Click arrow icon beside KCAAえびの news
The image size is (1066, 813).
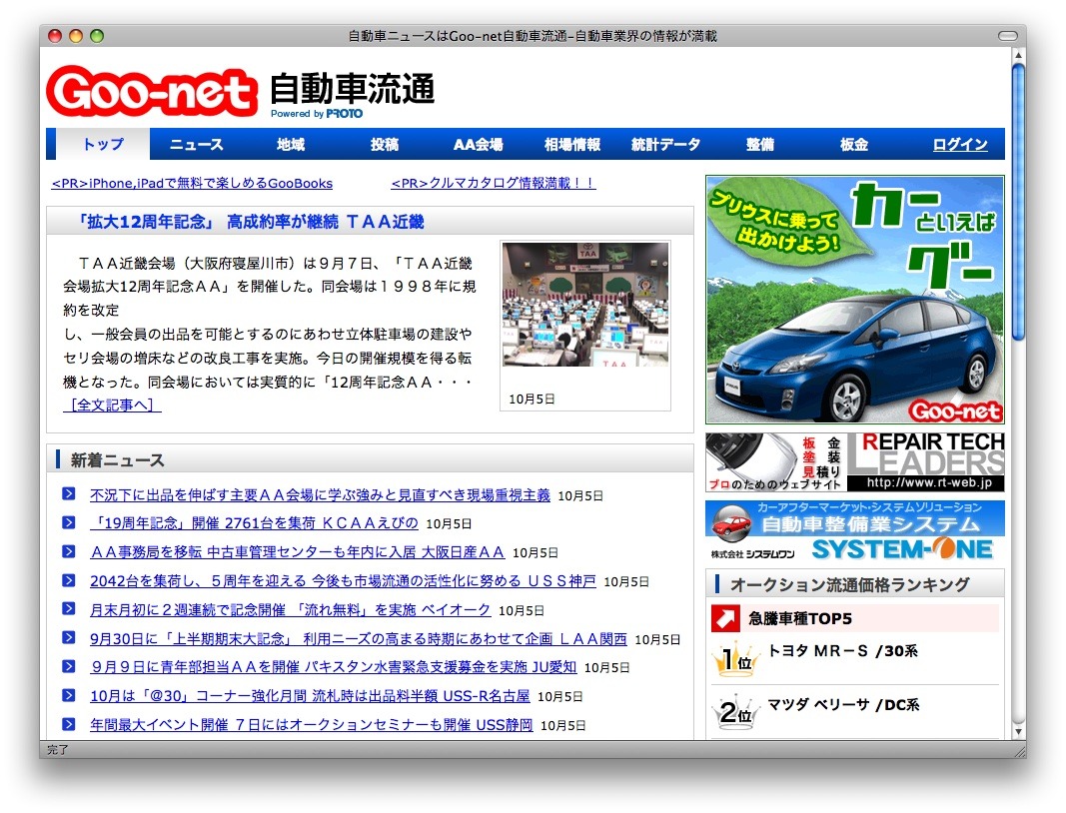tap(69, 522)
